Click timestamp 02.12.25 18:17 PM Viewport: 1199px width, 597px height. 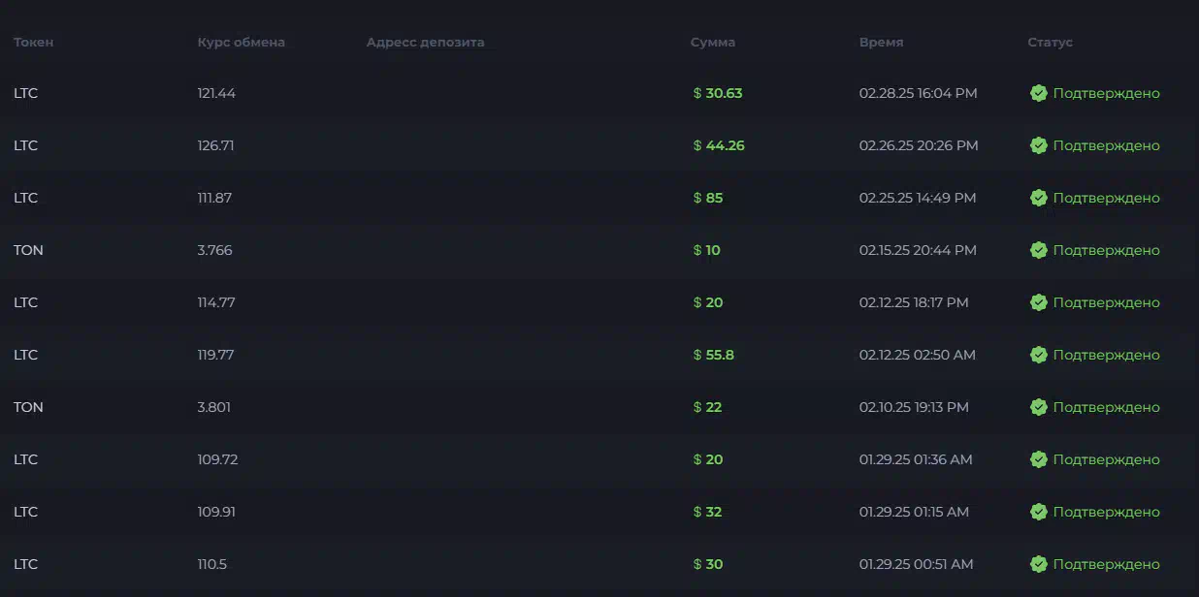(x=914, y=302)
